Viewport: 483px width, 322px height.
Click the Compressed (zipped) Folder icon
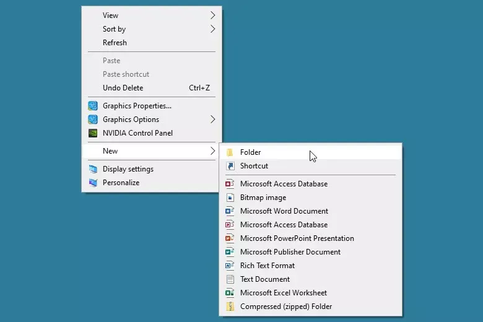[x=230, y=307]
